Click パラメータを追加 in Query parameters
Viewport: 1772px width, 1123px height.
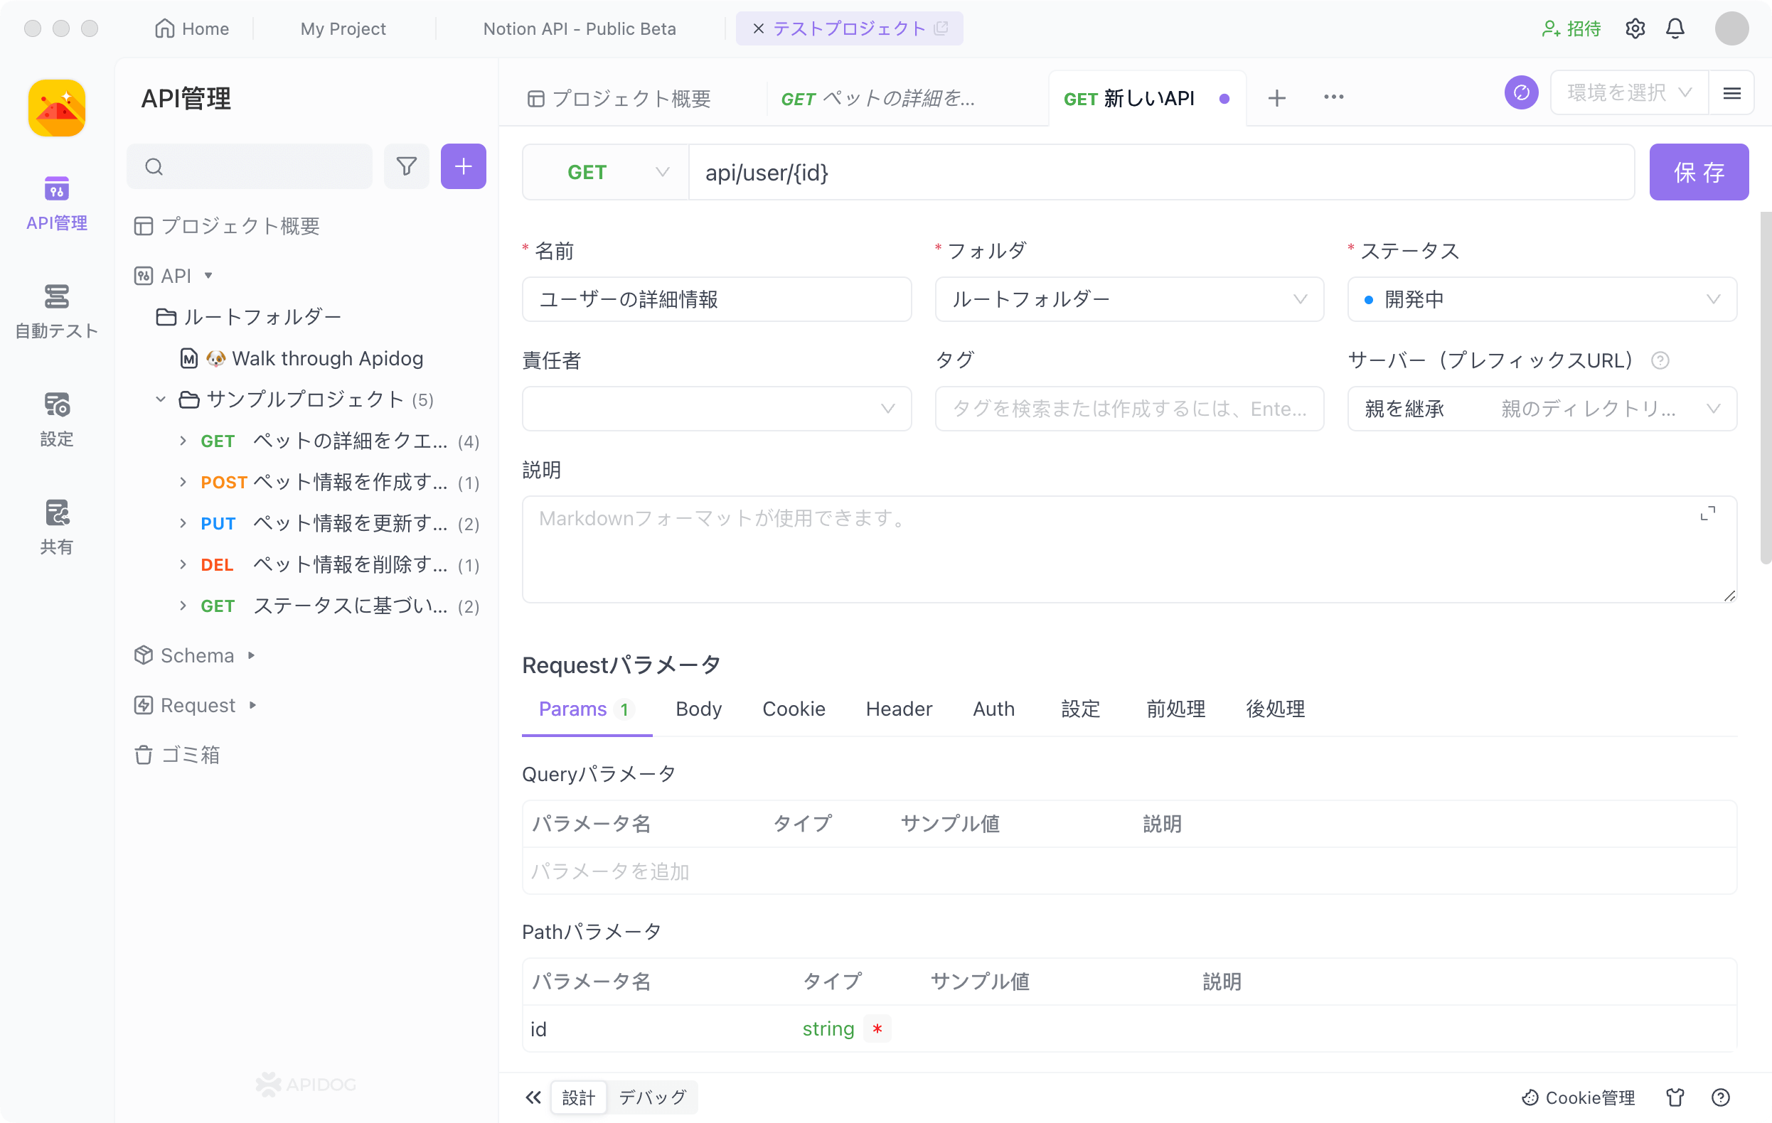click(610, 871)
